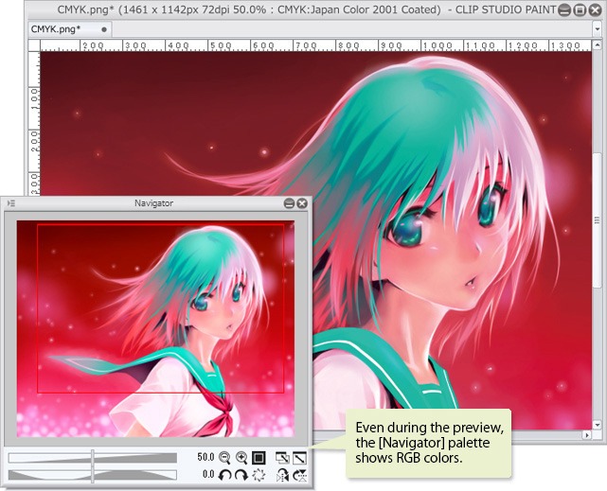Viewport: 607px width, 491px height.
Task: Open the Navigator palette menu icon
Action: 10,203
